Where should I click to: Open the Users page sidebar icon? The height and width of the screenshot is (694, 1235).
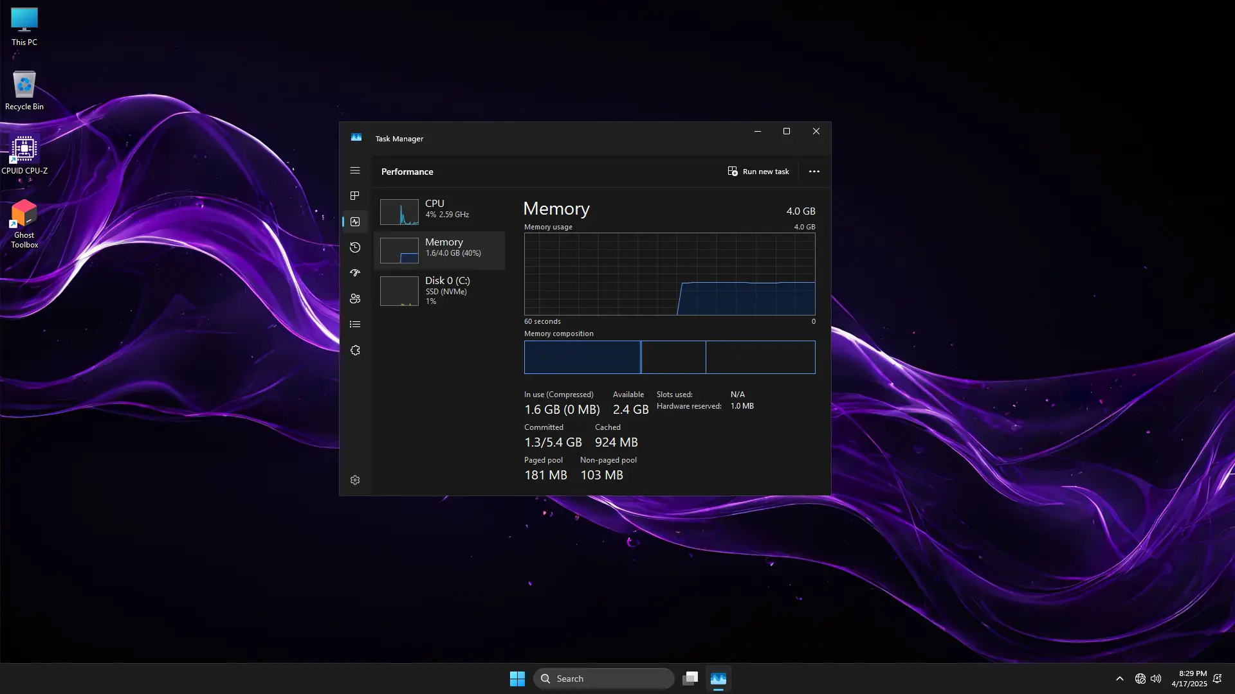click(355, 299)
